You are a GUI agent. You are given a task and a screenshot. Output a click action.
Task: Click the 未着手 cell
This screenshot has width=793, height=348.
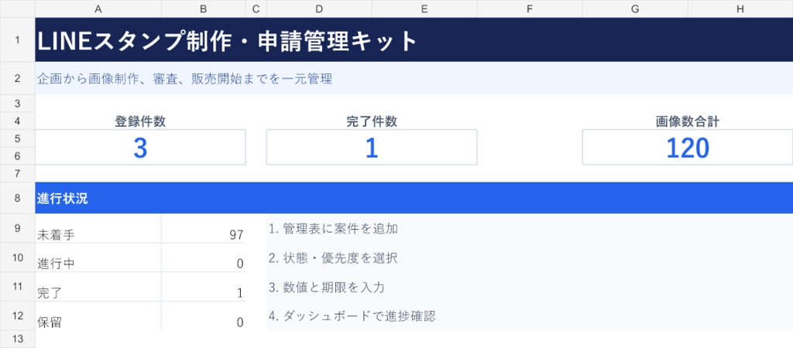[x=98, y=228]
